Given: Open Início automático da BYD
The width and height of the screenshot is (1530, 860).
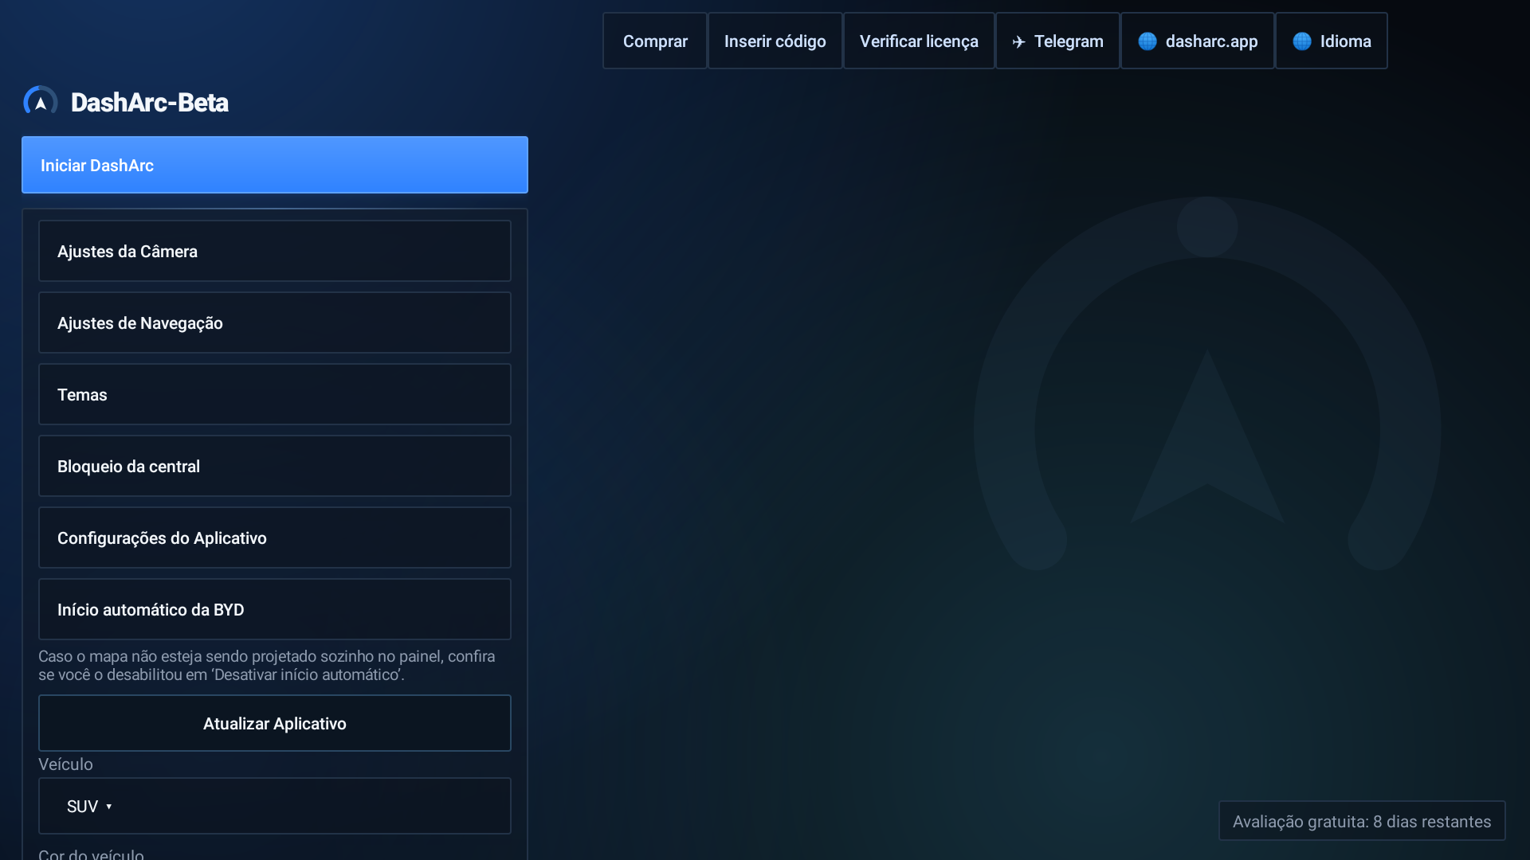Looking at the screenshot, I should [x=275, y=609].
